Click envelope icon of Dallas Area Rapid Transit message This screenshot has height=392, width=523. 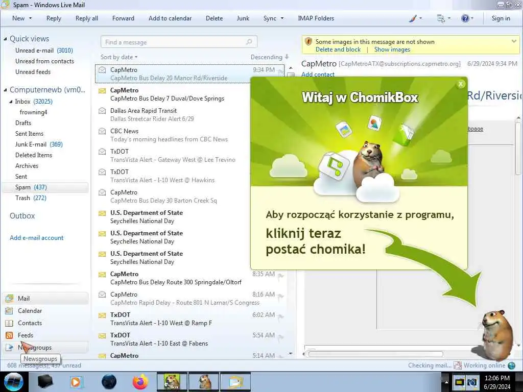tap(102, 111)
